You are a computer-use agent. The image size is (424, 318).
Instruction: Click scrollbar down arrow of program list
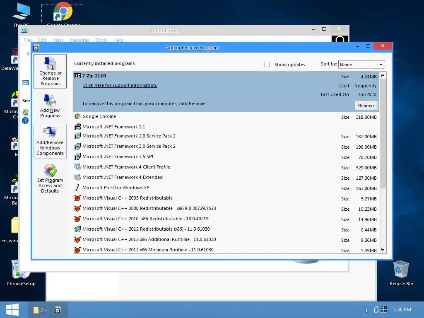click(x=383, y=250)
